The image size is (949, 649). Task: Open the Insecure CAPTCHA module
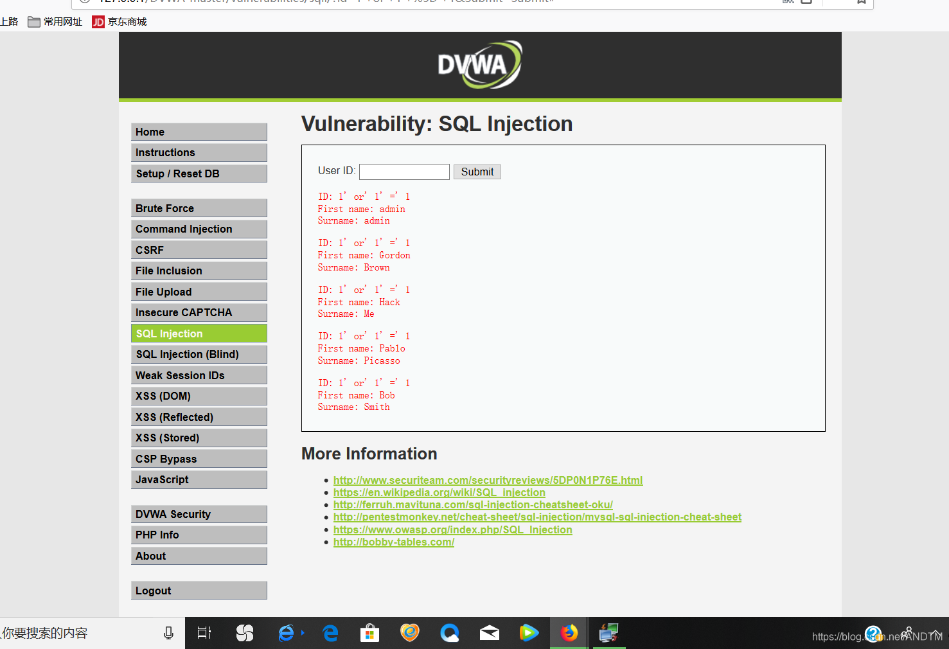click(x=199, y=312)
